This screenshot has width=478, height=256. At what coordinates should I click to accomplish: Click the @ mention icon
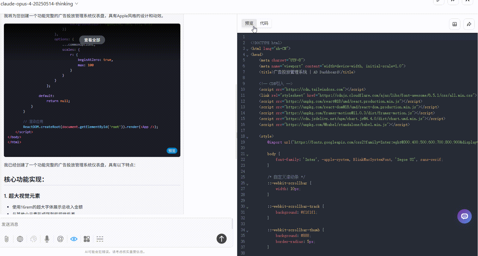click(x=60, y=239)
